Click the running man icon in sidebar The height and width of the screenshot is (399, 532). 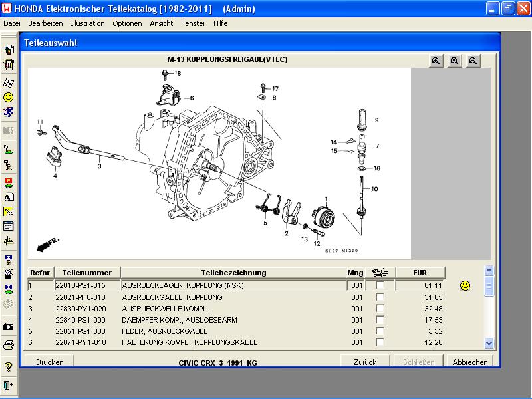coord(9,112)
